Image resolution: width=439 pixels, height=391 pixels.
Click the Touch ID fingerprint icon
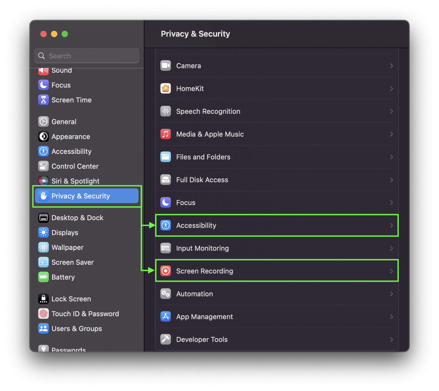click(43, 314)
